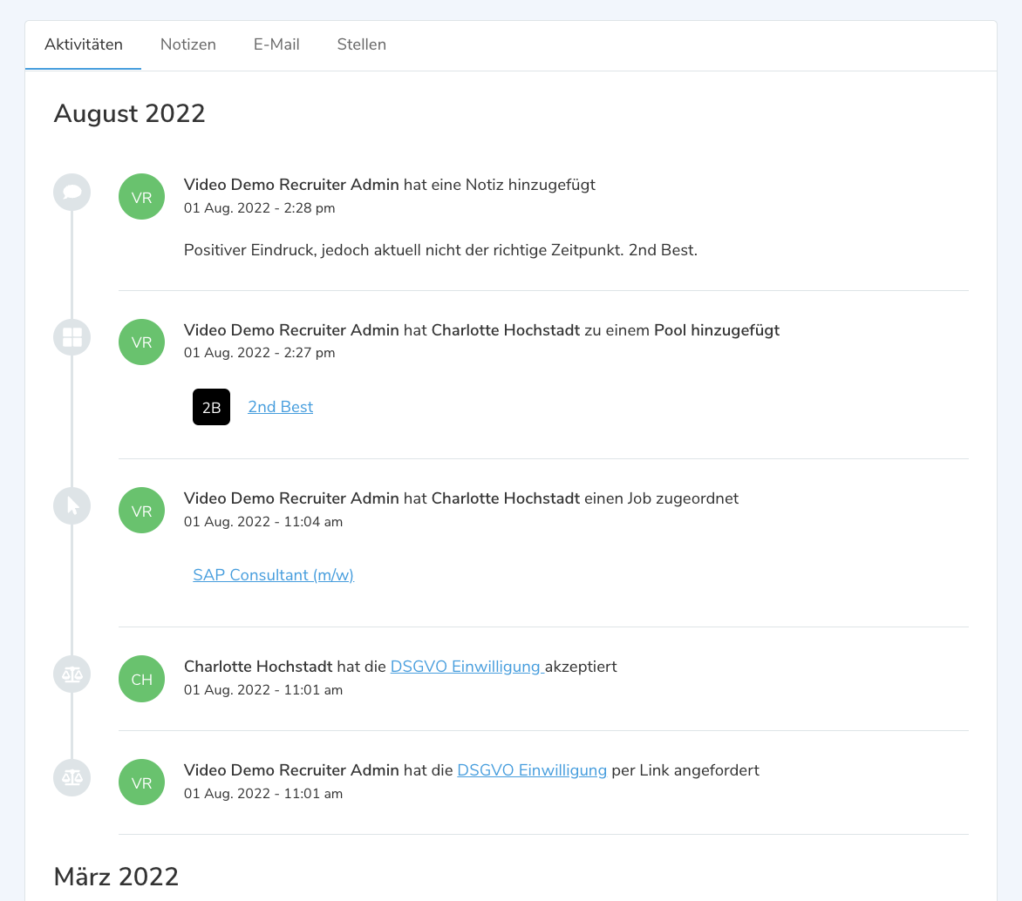
Task: Click VR avatar on the job assignment entry
Action: [141, 511]
